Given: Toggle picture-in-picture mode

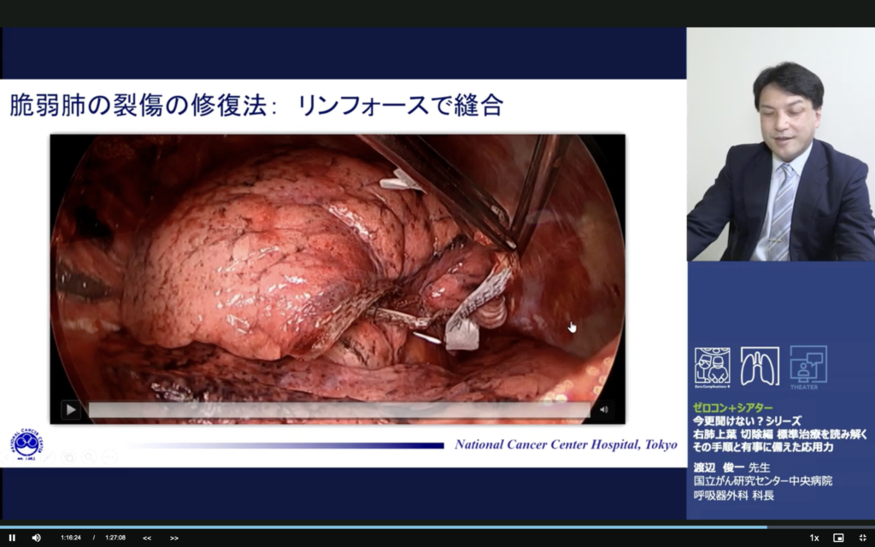Looking at the screenshot, I should pos(838,538).
